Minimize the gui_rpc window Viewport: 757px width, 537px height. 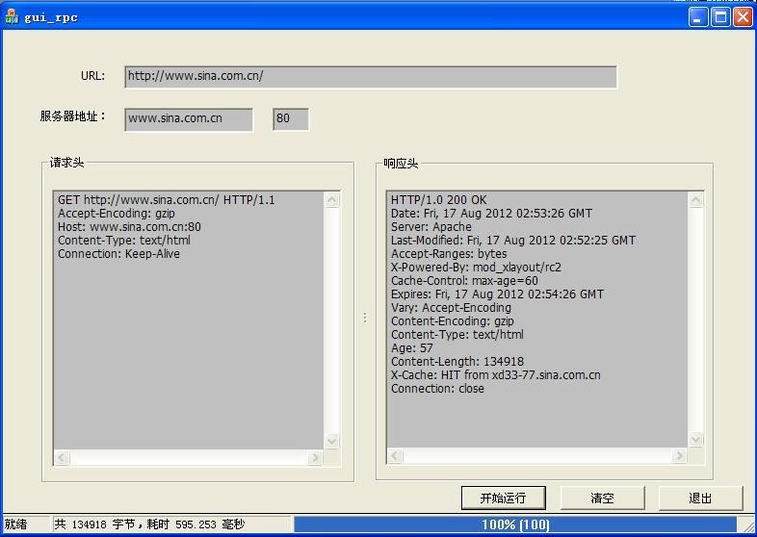[x=697, y=17]
